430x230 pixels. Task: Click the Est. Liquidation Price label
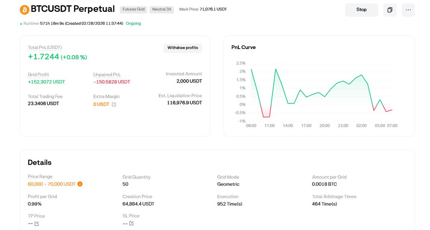[x=180, y=96]
